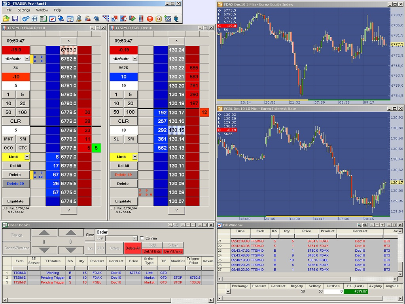The height and width of the screenshot is (304, 405).
Task: Click the magnifier icon in Fill Window title bar
Action: click(x=359, y=225)
